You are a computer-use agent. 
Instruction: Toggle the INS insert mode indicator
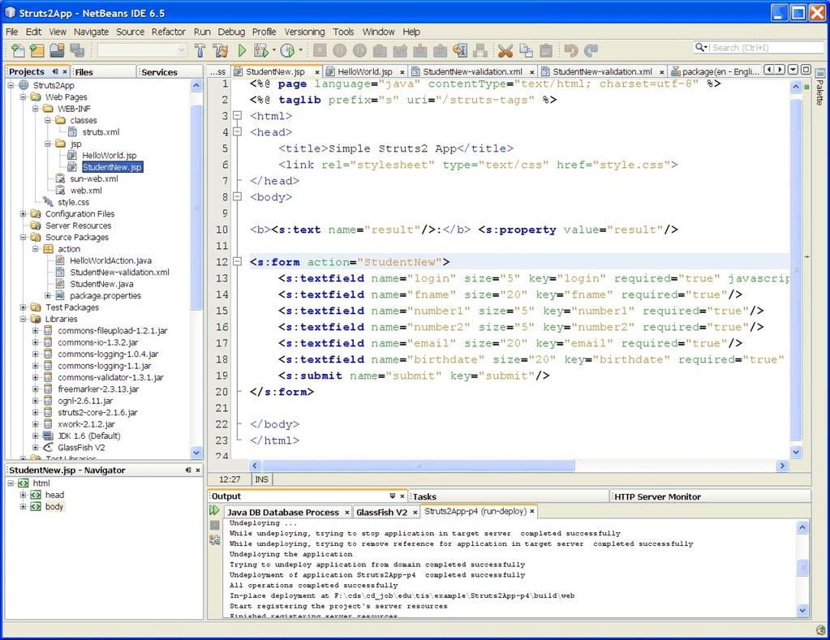click(x=261, y=479)
